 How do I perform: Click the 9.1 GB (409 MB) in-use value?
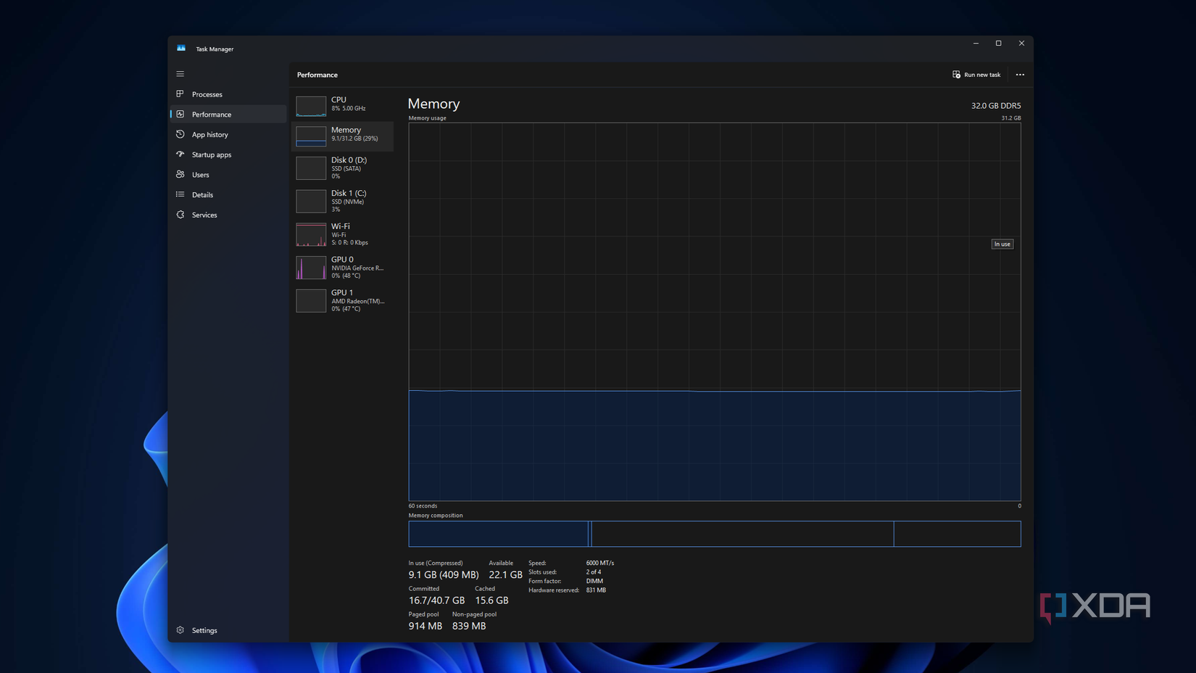[x=444, y=575]
